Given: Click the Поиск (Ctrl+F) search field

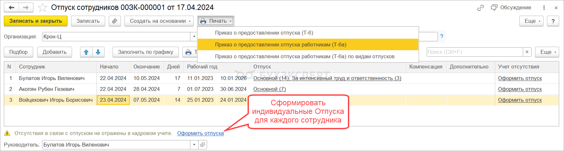Looking at the screenshot, I should (x=475, y=52).
